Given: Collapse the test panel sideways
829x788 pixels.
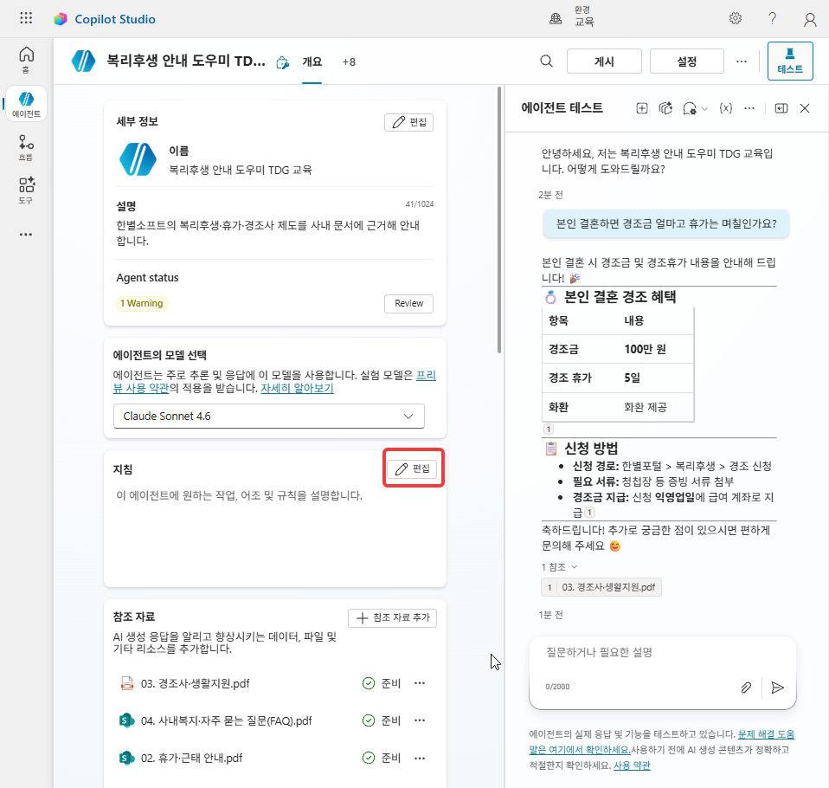Looking at the screenshot, I should click(x=781, y=108).
